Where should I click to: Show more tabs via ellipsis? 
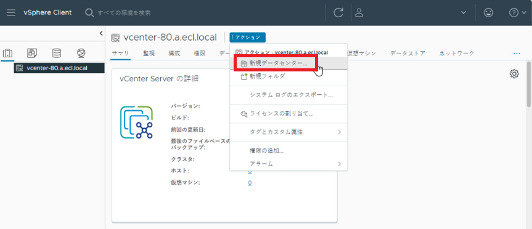pyautogui.click(x=517, y=54)
